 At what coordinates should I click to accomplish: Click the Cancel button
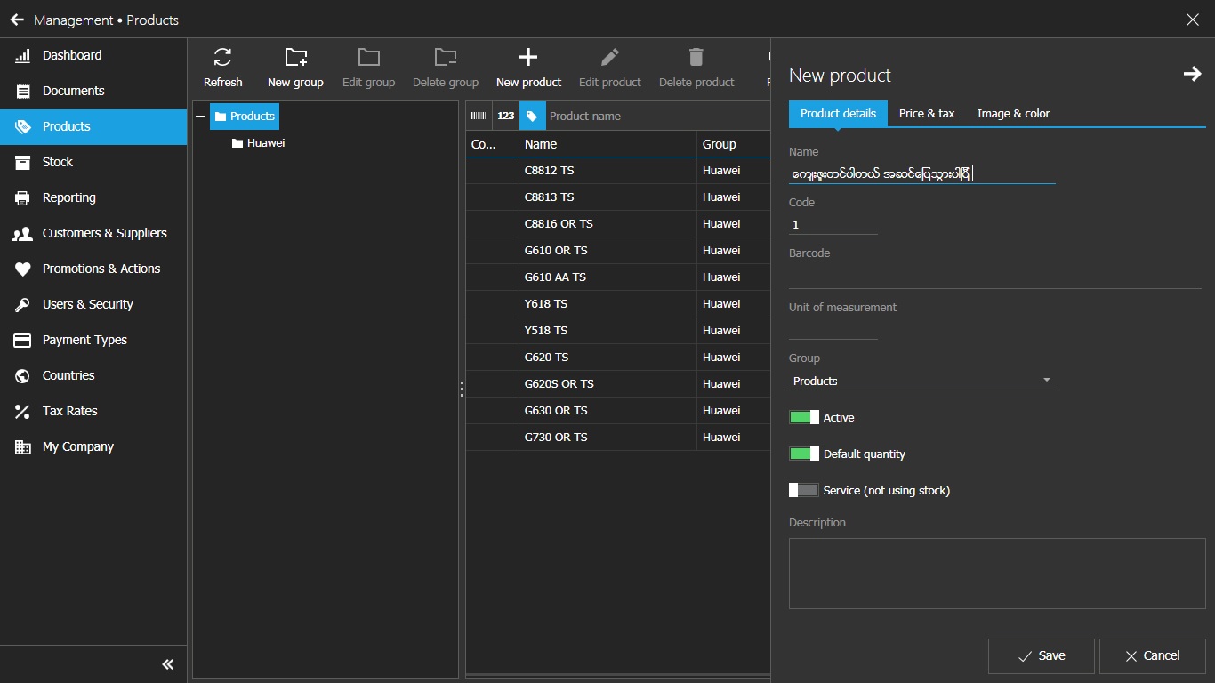[1152, 656]
